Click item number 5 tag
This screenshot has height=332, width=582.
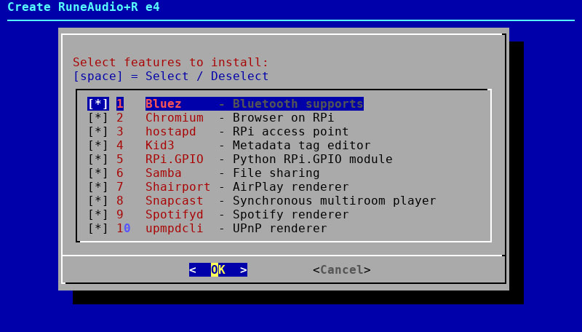click(x=120, y=159)
